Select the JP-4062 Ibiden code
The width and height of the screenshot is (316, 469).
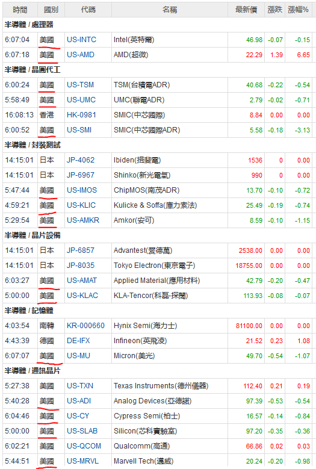[x=81, y=160]
